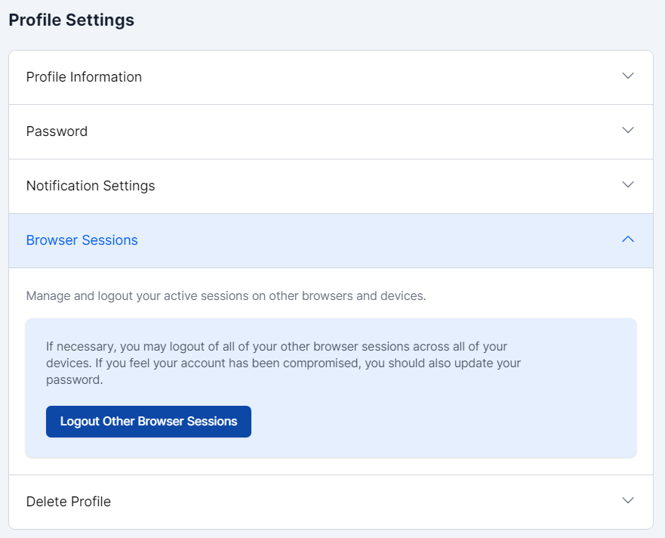The image size is (665, 538).
Task: Expand the Password section title
Action: (x=57, y=131)
